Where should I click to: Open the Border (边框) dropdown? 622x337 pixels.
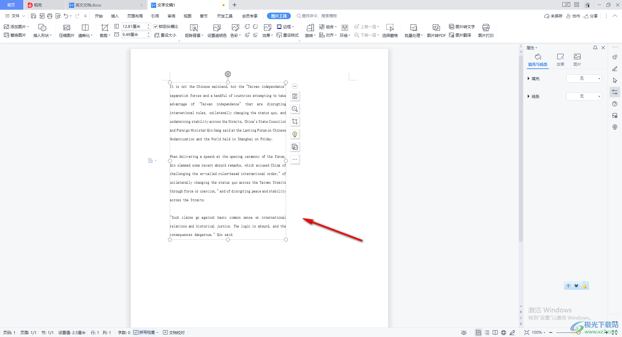click(x=285, y=27)
